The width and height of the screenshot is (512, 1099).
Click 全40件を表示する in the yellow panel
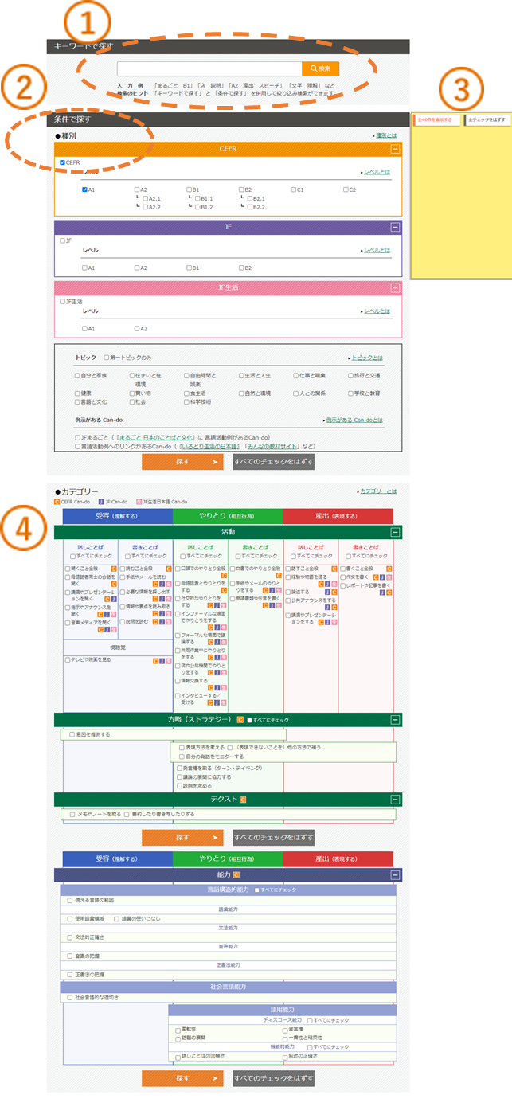tap(436, 119)
